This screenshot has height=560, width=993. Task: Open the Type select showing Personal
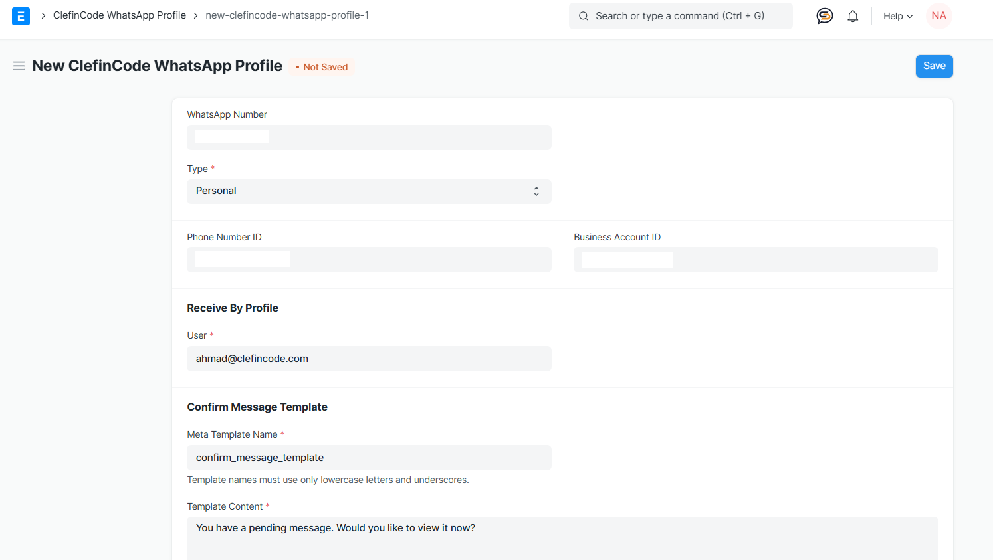pos(369,191)
